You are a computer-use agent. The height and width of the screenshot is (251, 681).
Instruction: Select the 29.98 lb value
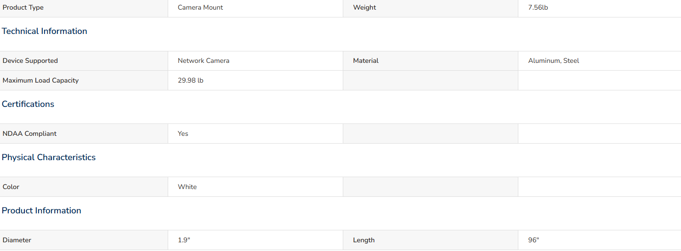coord(191,81)
